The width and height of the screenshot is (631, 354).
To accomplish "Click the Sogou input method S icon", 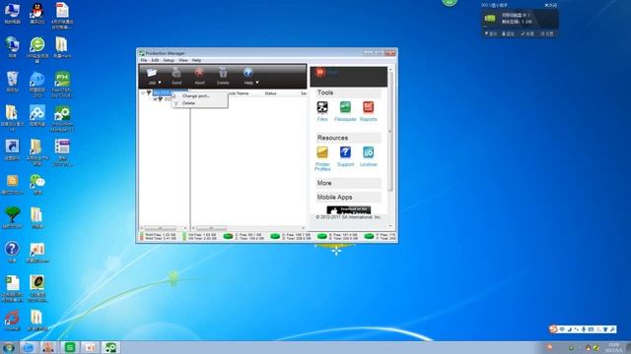I will pyautogui.click(x=554, y=329).
